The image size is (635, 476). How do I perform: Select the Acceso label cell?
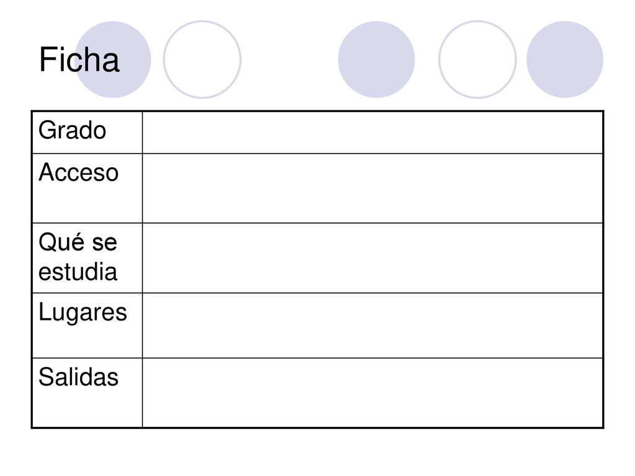(x=87, y=188)
